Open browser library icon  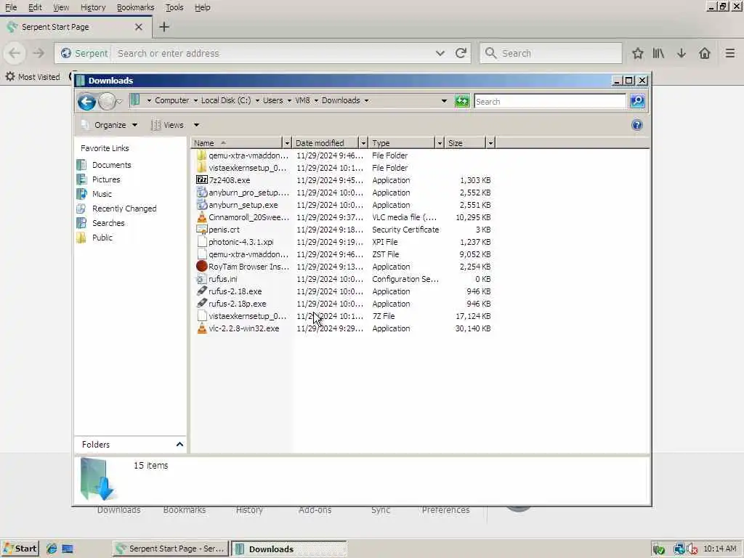[658, 53]
